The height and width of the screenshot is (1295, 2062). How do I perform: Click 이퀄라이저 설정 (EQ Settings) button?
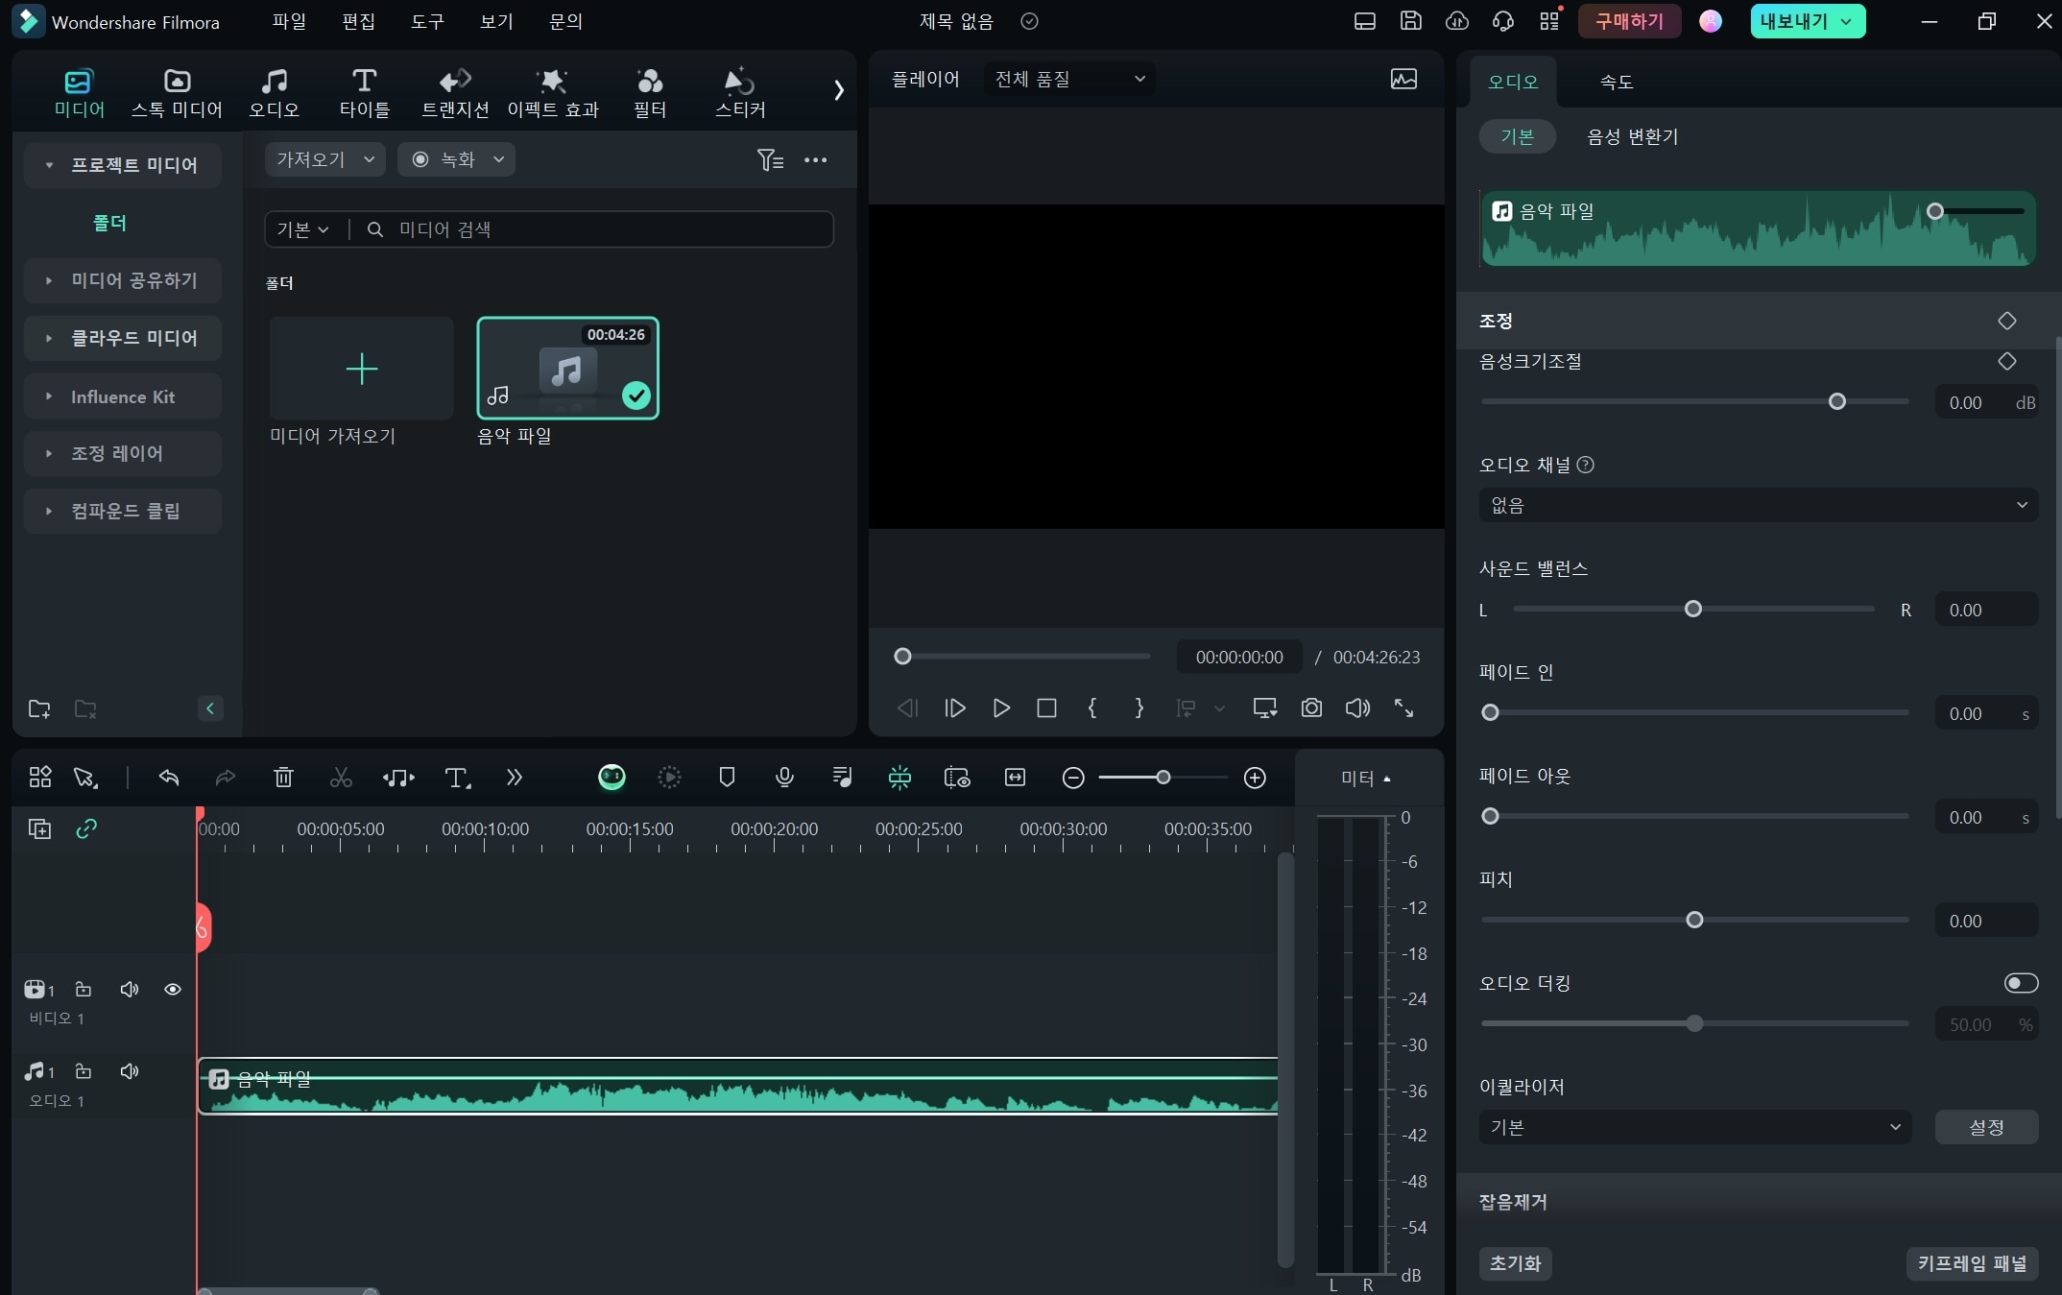point(1986,1126)
